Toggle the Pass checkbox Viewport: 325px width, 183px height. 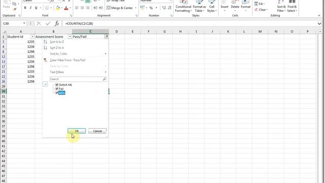[57, 93]
